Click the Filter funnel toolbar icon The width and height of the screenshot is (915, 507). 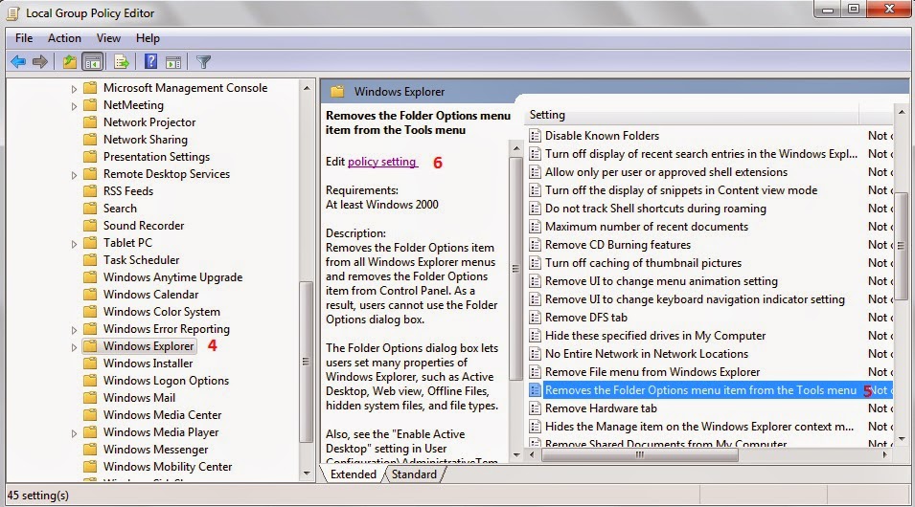coord(203,61)
